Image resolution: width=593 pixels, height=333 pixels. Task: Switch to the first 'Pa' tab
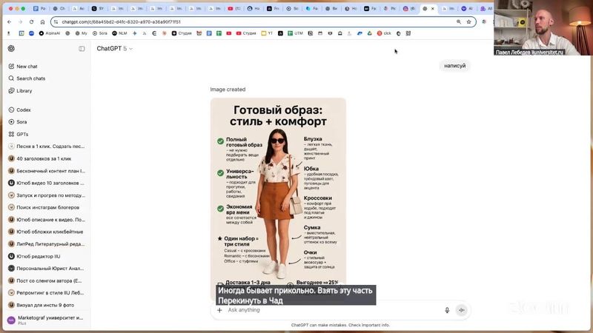click(x=39, y=9)
